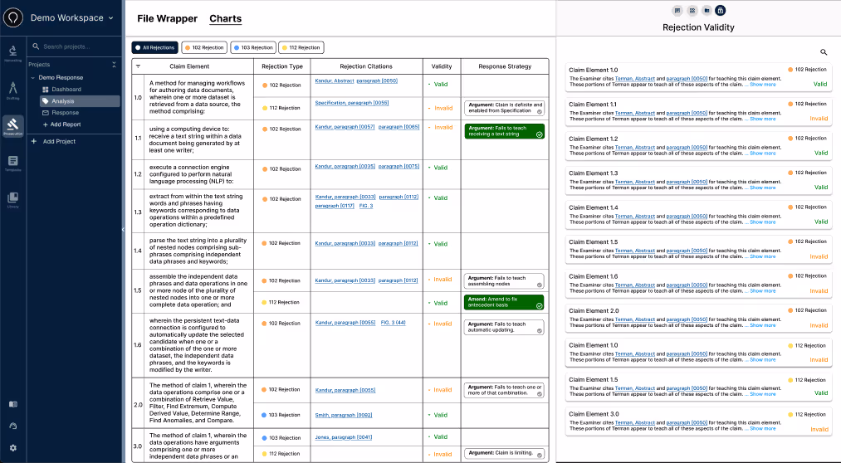This screenshot has height=463, width=841.
Task: Click the filter icon in table header
Action: point(139,66)
